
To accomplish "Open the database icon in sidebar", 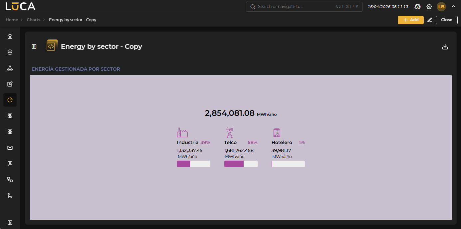I will click(10, 52).
